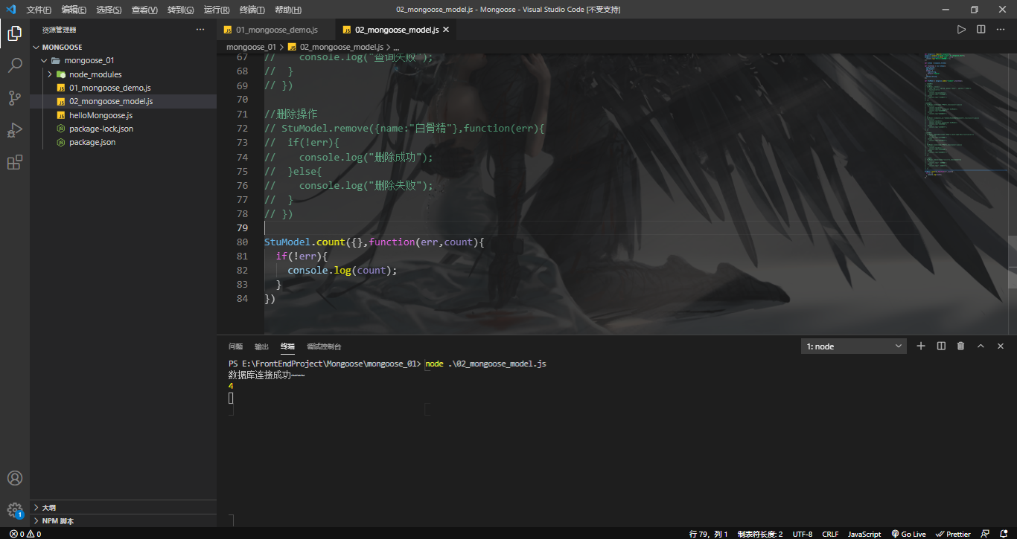Switch to the 调试控制台 debug console tab
Image resolution: width=1017 pixels, height=539 pixels.
324,346
